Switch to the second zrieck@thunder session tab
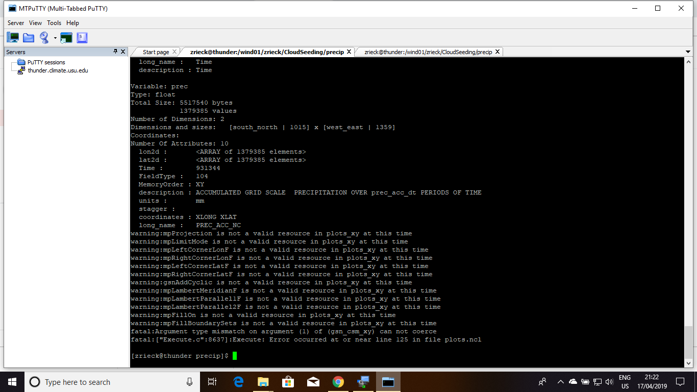Image resolution: width=697 pixels, height=392 pixels. pos(428,52)
